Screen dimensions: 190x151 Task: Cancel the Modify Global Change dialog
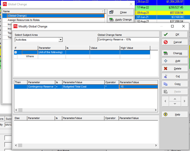(x=175, y=42)
